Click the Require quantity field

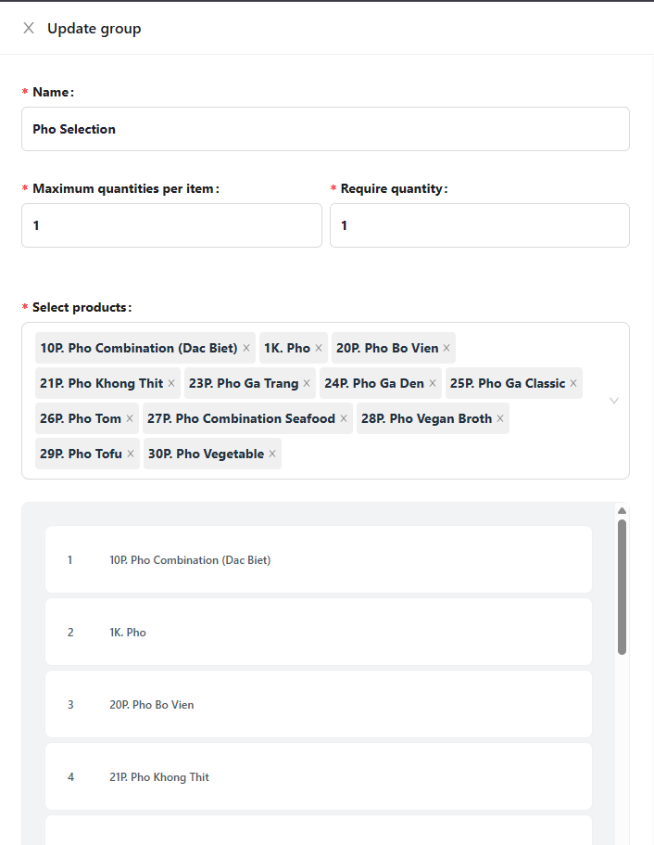(479, 224)
